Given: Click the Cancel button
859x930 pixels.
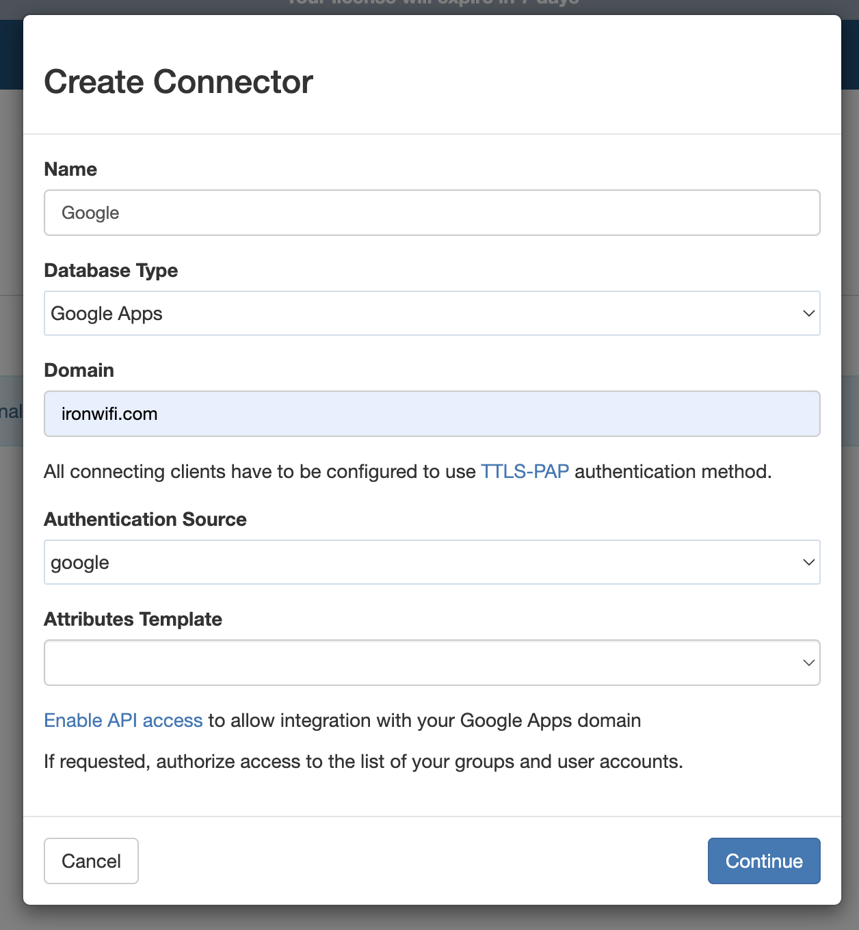Looking at the screenshot, I should [x=91, y=861].
